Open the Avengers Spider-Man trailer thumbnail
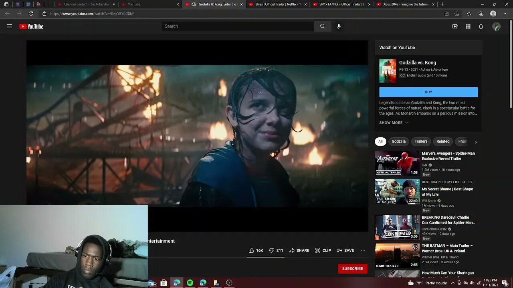 coord(397,163)
